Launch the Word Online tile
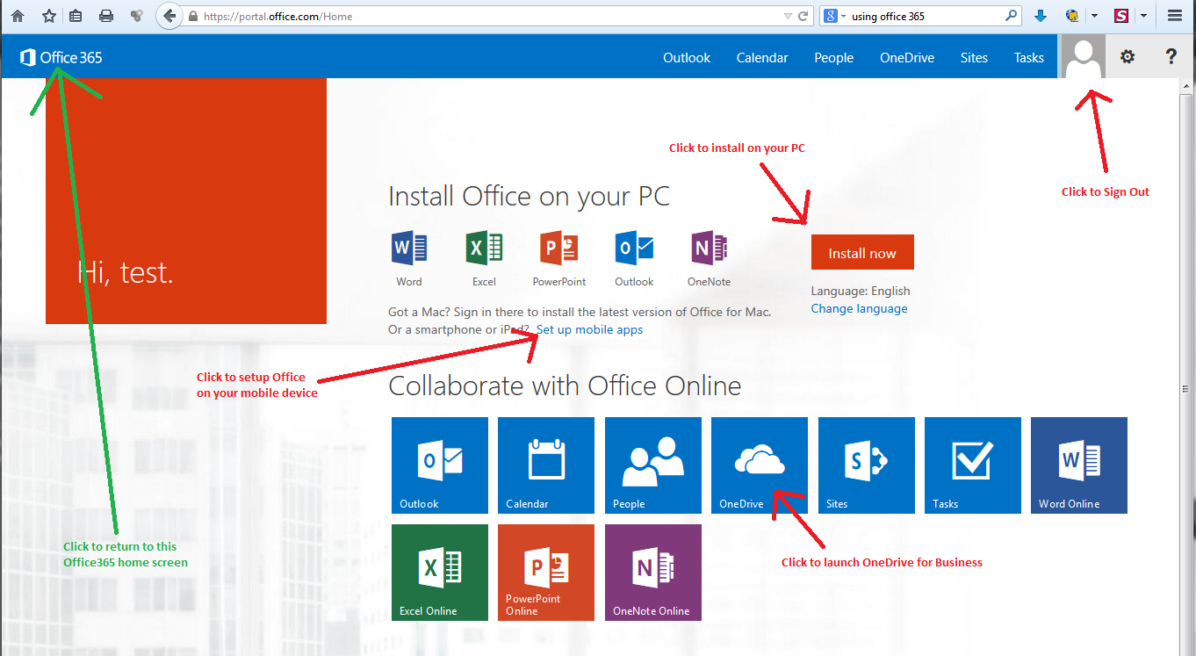 1079,465
